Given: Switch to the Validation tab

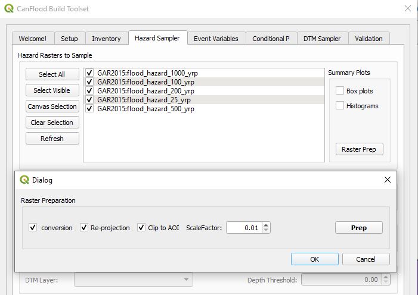Looking at the screenshot, I should [369, 39].
